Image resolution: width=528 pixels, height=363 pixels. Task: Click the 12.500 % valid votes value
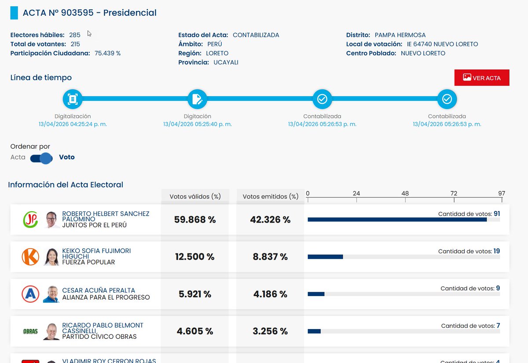point(195,257)
